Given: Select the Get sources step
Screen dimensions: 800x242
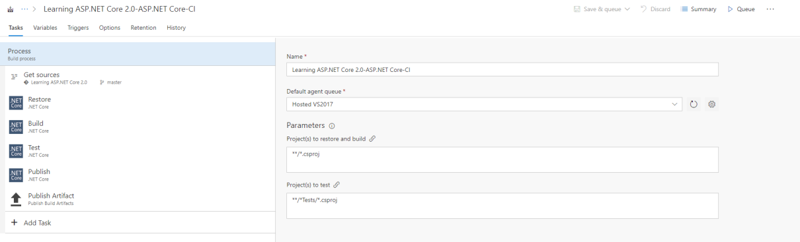Looking at the screenshot, I should point(138,78).
